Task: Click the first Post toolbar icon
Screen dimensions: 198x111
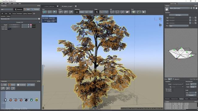Action: [134, 12]
